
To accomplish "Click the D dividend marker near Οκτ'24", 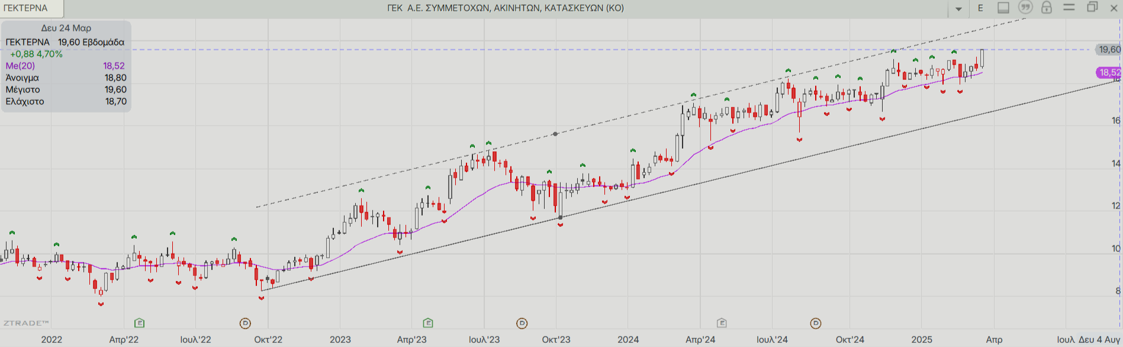I will [x=816, y=323].
